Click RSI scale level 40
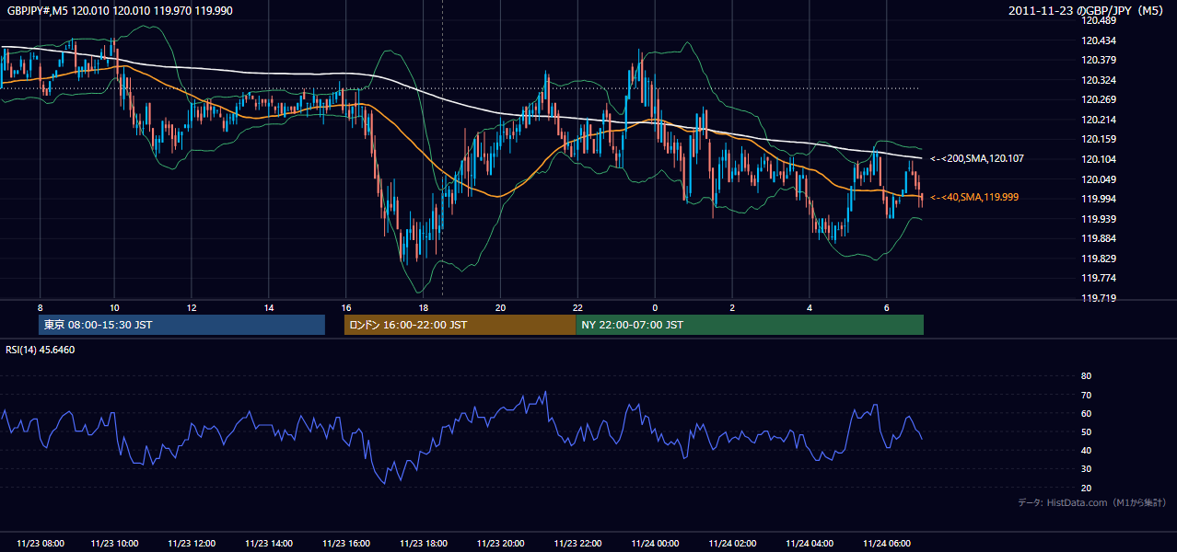This screenshot has width=1177, height=552. 1086,450
